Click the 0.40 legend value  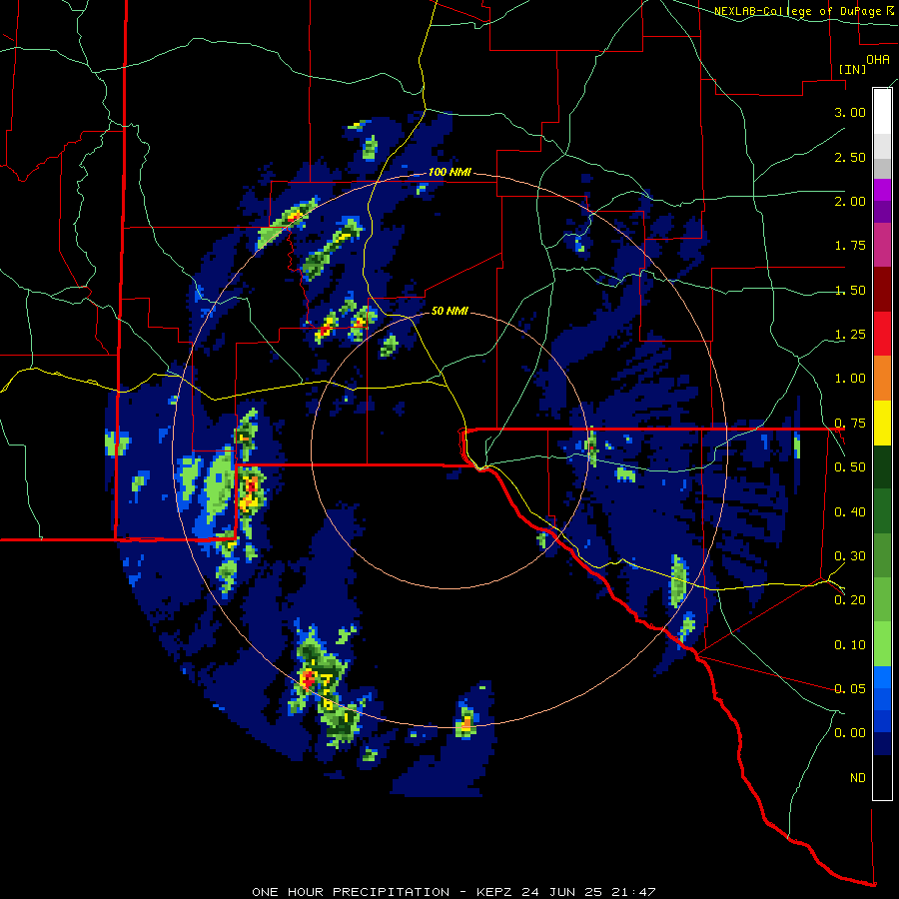850,512
